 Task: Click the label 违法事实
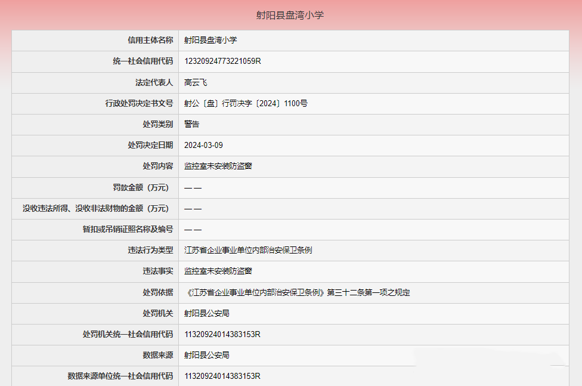(158, 271)
